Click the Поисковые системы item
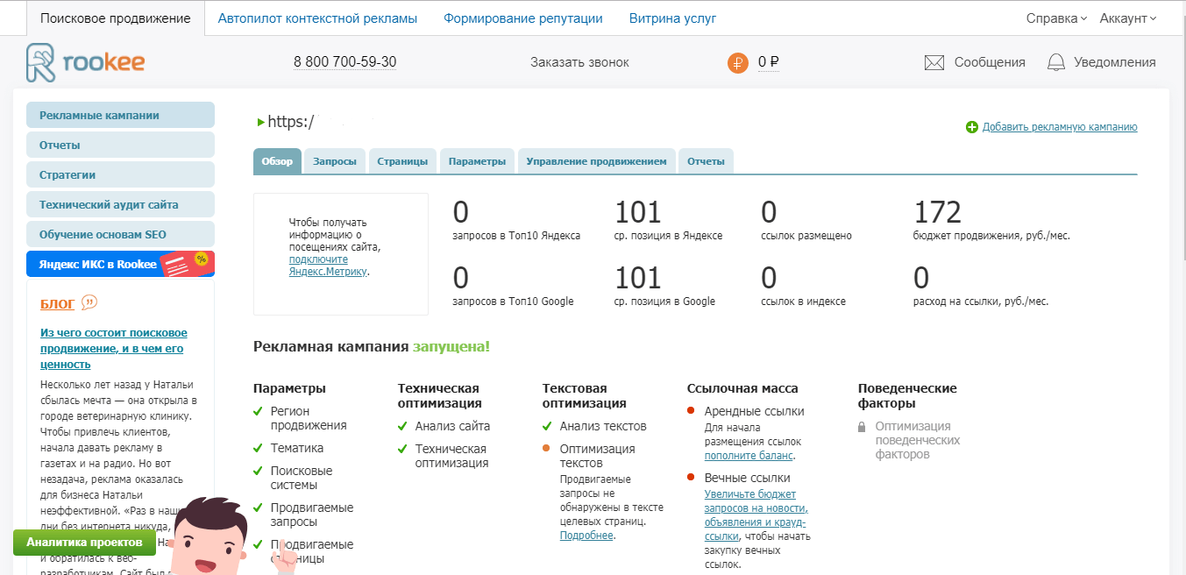This screenshot has width=1186, height=575. [x=302, y=478]
